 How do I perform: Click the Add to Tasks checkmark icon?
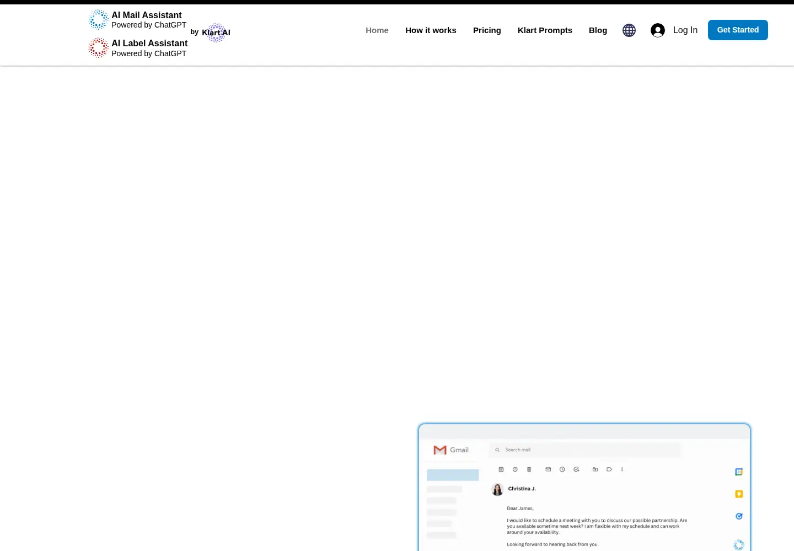576,469
